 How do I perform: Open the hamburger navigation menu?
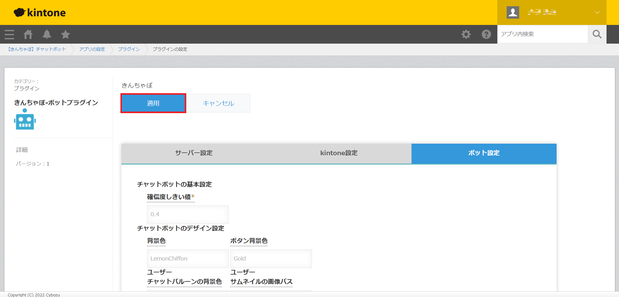tap(9, 34)
